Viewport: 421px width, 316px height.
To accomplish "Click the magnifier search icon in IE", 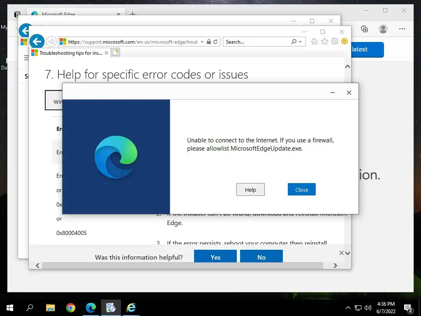I will (x=294, y=42).
